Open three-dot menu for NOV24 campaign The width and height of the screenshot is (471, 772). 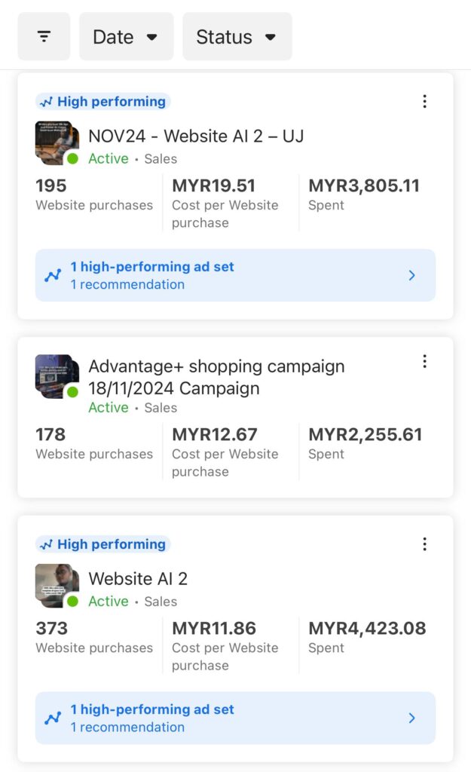tap(424, 102)
